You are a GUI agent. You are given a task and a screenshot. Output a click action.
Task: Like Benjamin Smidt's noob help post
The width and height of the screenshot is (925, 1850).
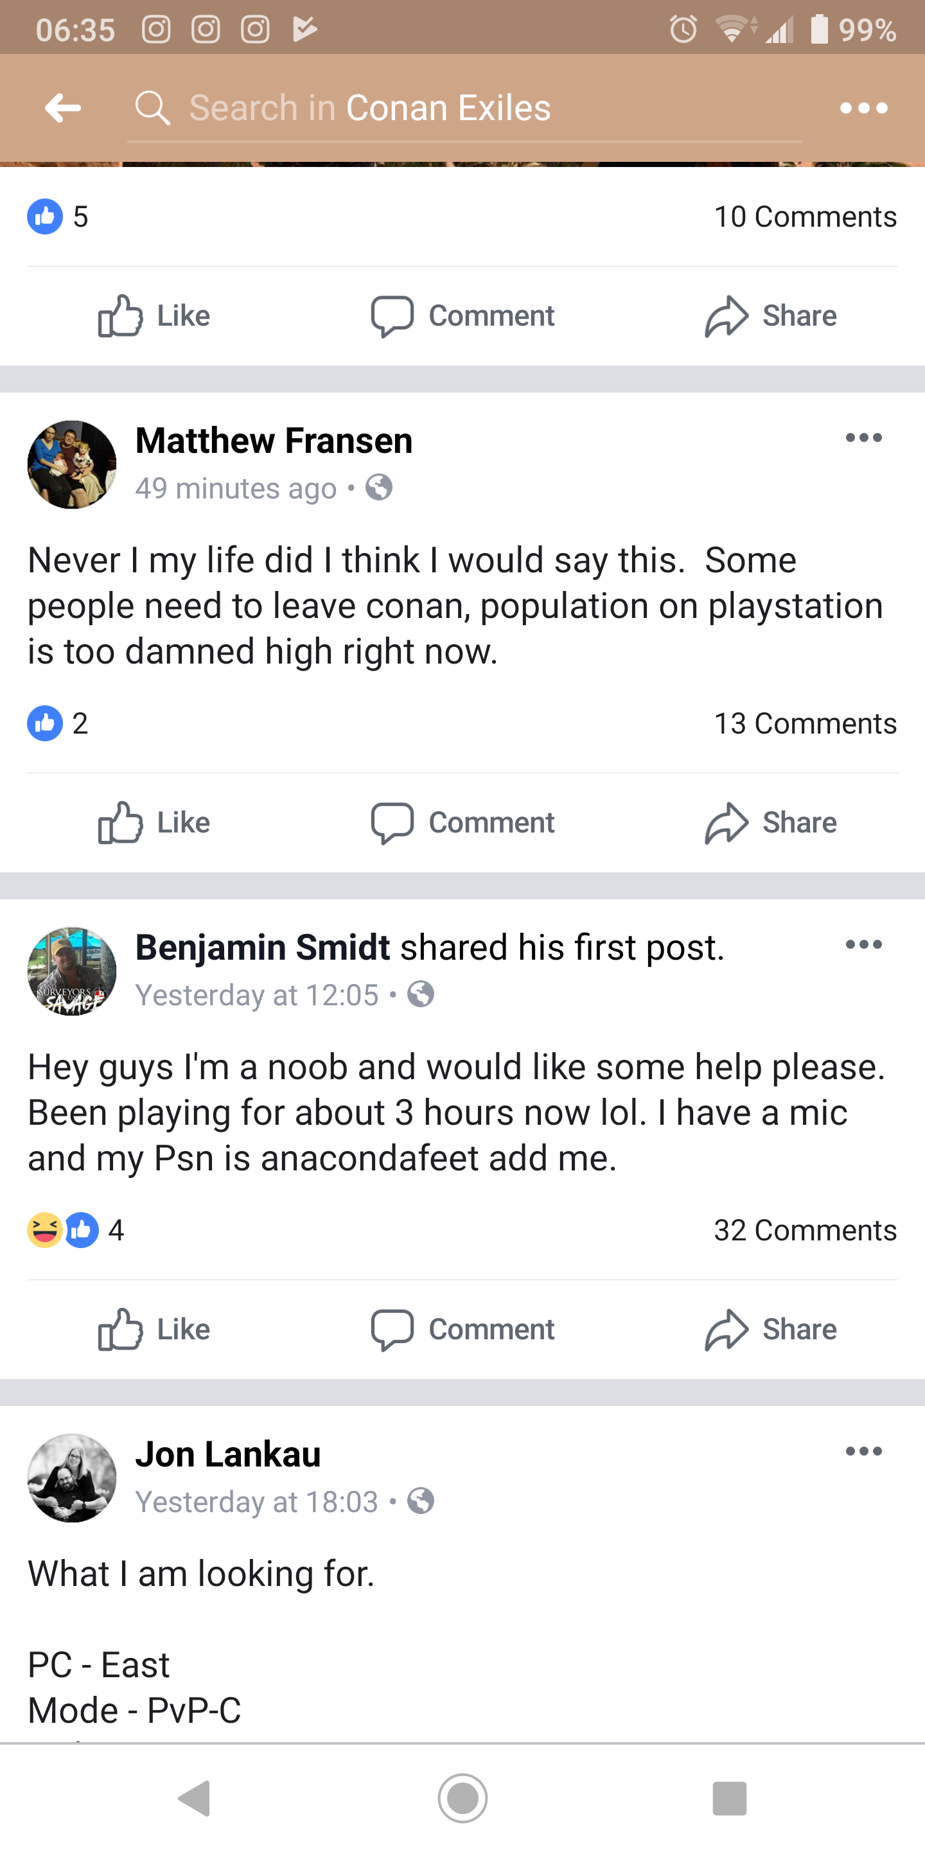(154, 1329)
